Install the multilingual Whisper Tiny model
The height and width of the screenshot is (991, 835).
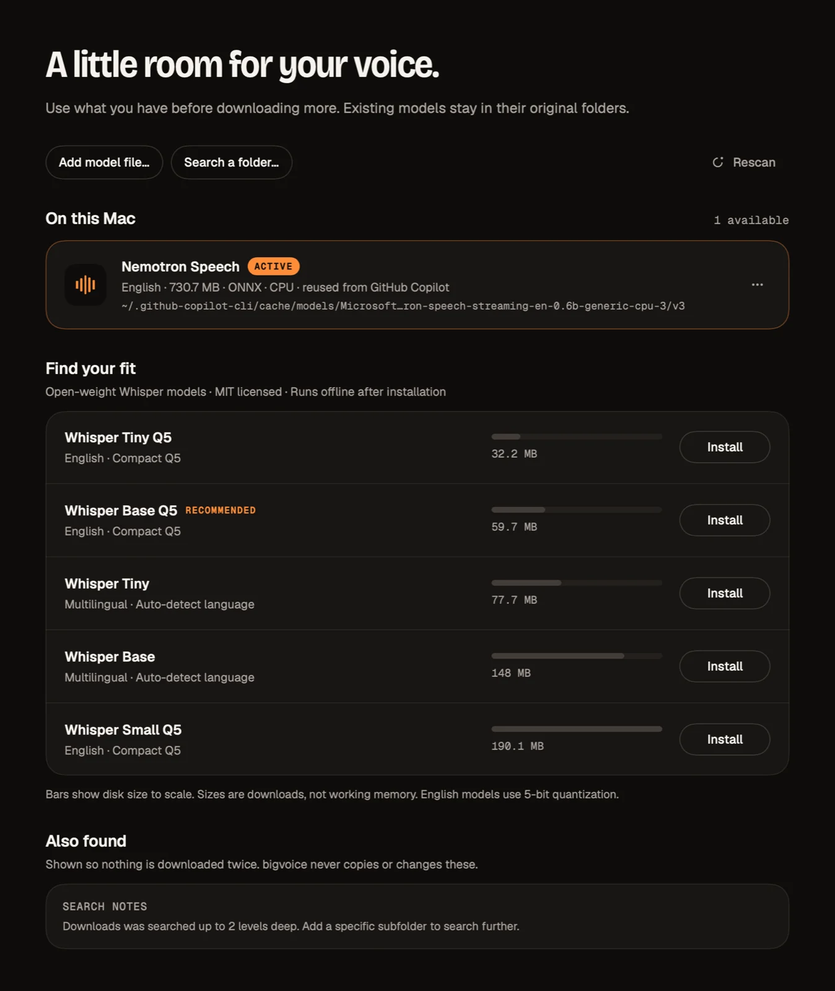(x=725, y=593)
